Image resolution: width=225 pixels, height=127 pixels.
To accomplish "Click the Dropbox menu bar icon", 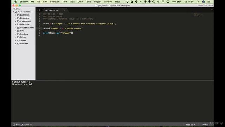I will pos(127,2).
